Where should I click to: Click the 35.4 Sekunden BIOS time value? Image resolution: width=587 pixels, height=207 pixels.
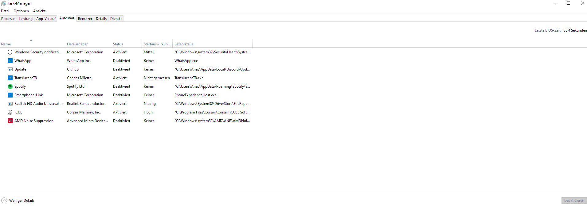[x=575, y=30]
